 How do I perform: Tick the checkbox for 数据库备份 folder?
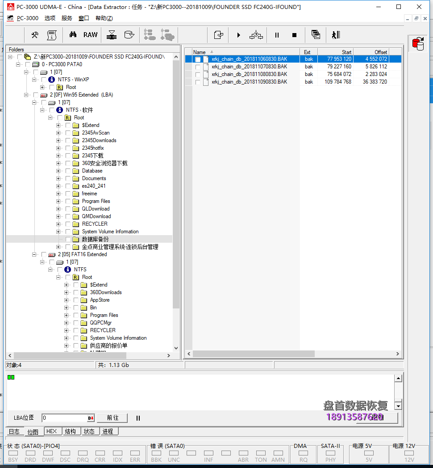[x=68, y=239]
